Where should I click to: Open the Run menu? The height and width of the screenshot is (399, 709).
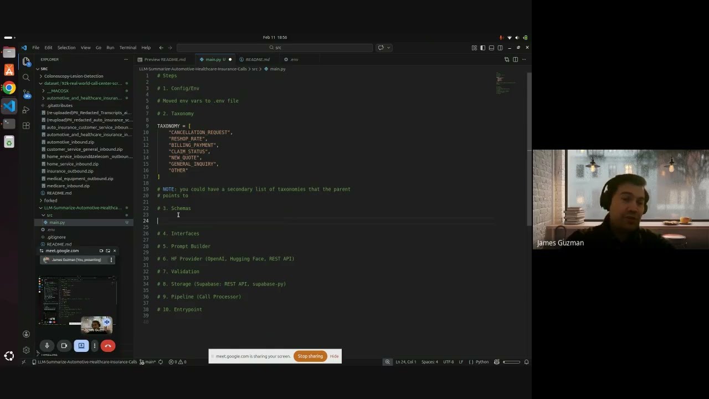[x=110, y=48]
